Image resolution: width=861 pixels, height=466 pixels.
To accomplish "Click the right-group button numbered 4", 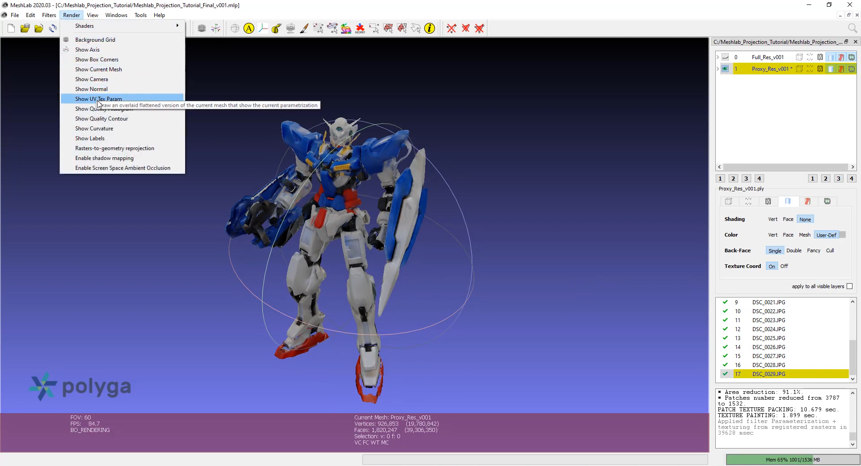I will [x=852, y=178].
